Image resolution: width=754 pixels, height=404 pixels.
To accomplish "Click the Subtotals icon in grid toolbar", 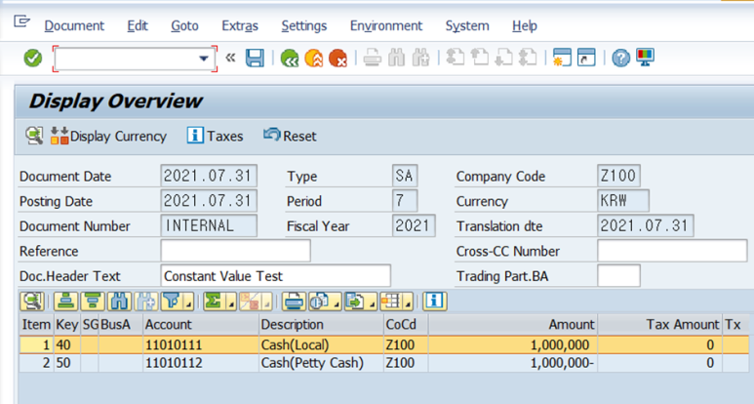I will pos(250,302).
